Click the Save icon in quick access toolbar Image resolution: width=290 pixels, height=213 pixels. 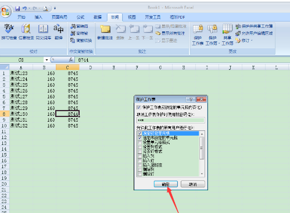coord(17,8)
